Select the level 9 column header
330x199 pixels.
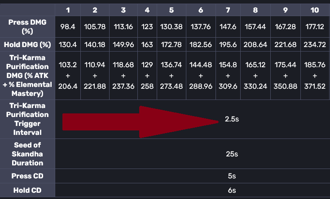(286, 10)
